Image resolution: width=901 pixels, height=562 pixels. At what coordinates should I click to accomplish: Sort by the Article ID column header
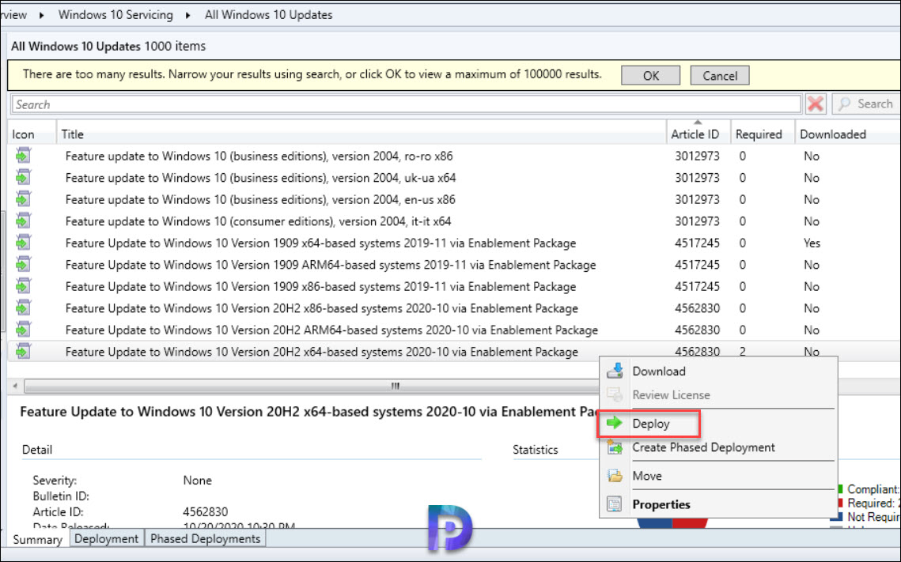[x=698, y=134]
